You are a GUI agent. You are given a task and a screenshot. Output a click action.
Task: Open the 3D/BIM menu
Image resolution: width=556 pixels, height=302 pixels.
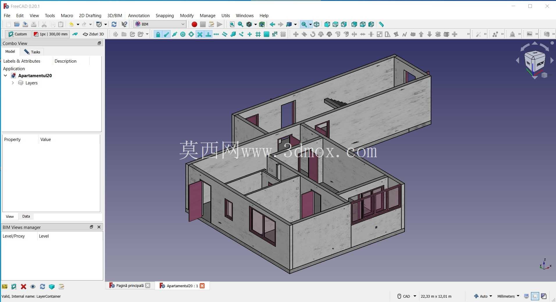[115, 15]
